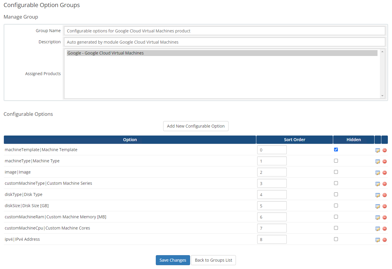The image size is (392, 269).
Task: Remove the customMachineType option
Action: pyautogui.click(x=385, y=184)
